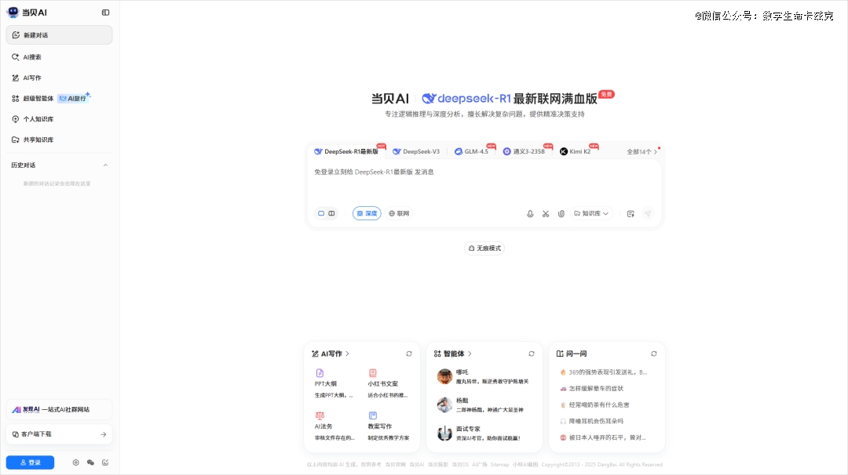Screen dimensions: 848x475
Task: Open the 哪吒 agent
Action: click(x=484, y=377)
